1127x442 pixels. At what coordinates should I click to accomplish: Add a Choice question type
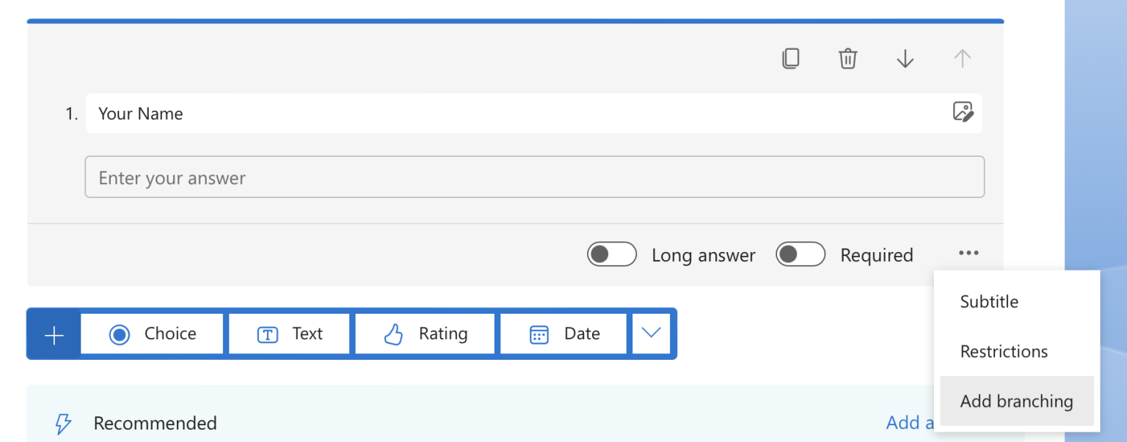tap(151, 334)
